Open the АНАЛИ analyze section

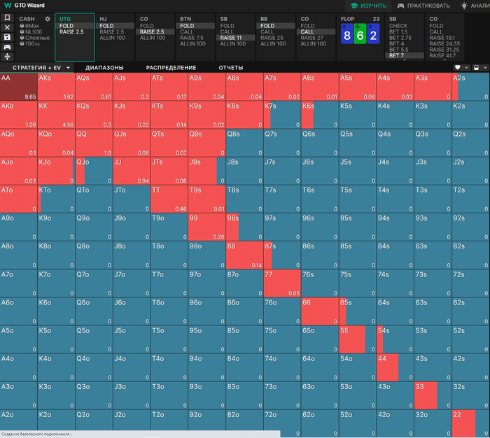point(475,6)
